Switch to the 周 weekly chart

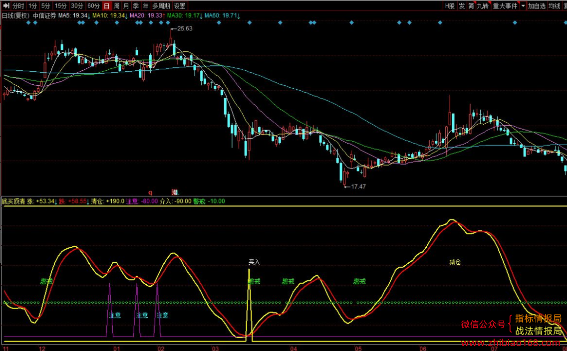click(x=116, y=6)
